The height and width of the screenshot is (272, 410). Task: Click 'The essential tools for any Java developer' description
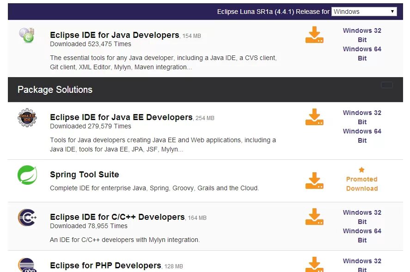click(x=163, y=62)
